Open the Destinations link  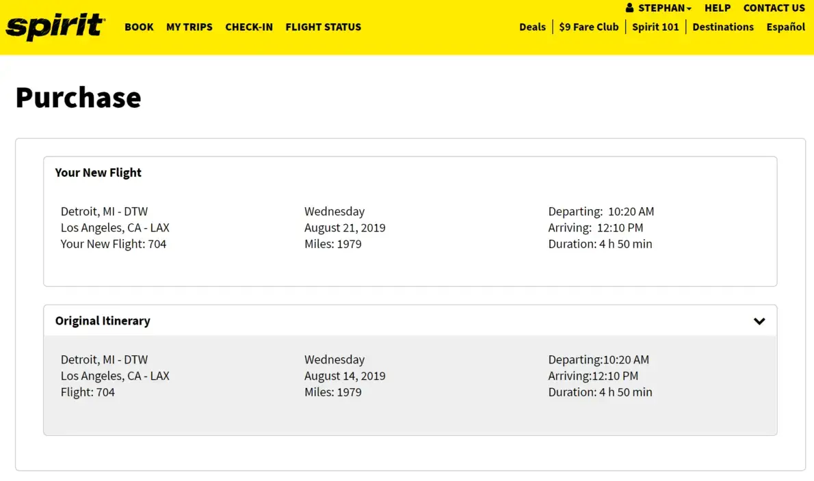722,27
